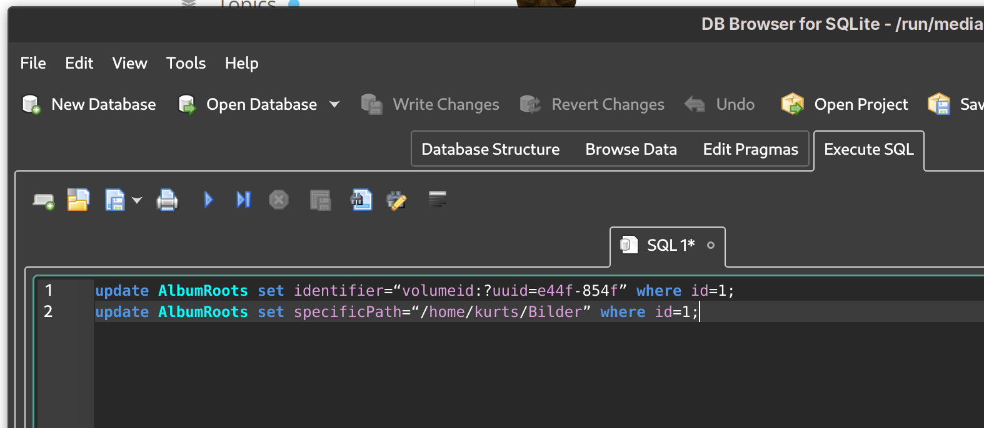Click the Open Project button
Image resolution: width=984 pixels, height=428 pixels.
(x=845, y=104)
